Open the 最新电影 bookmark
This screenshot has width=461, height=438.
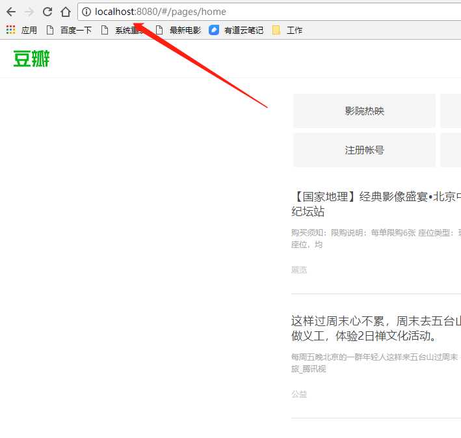178,30
